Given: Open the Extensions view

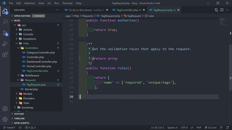Looking at the screenshot, I should click(x=5, y=55).
